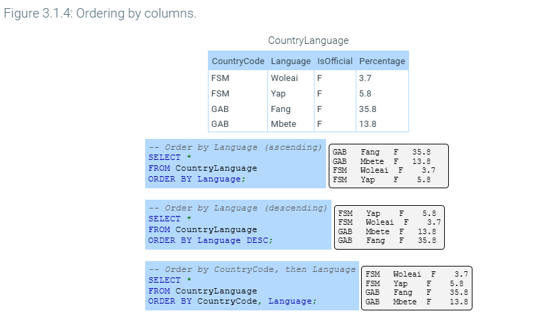542x334 pixels.
Task: Select the 35.8 percentage table cell
Action: [x=368, y=109]
